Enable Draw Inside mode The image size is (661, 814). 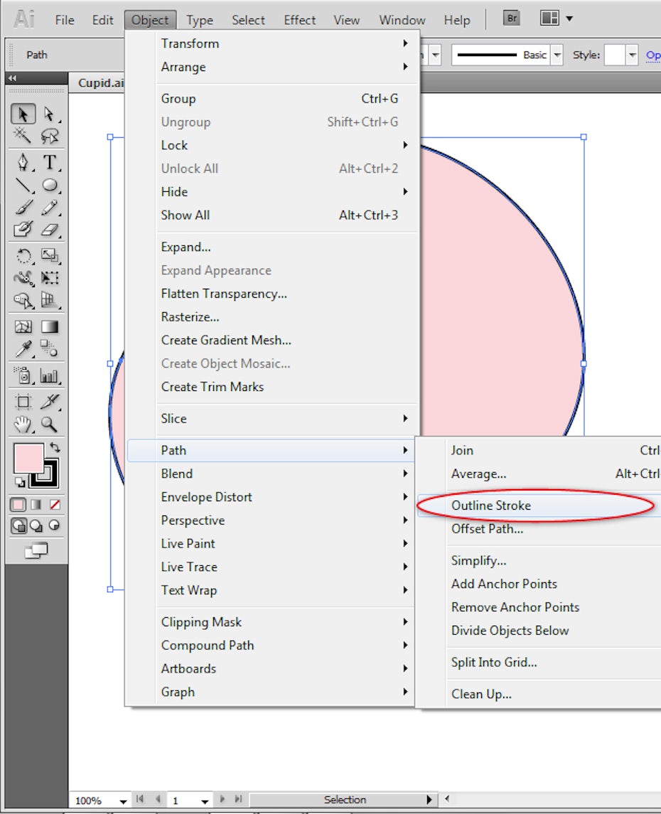tap(54, 525)
